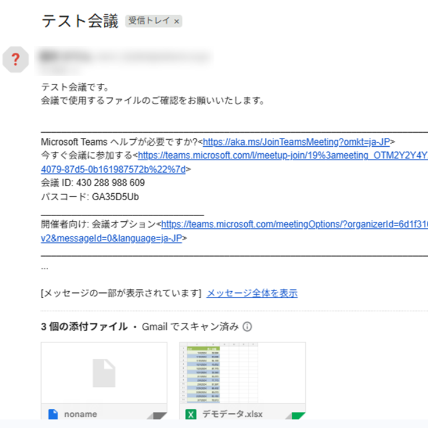Screen dimensions: 428x428
Task: Select the 会議 ID: 430 288 988 609 text
Action: [93, 183]
